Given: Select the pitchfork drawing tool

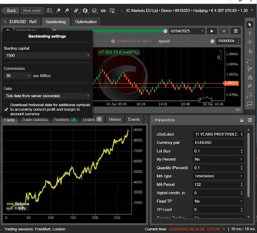Looking at the screenshot, I should (x=250, y=86).
